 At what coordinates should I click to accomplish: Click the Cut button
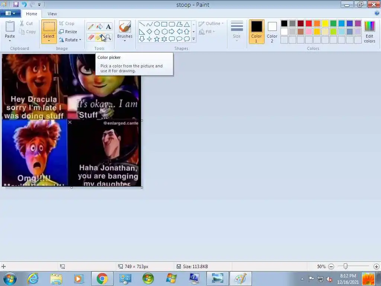pyautogui.click(x=26, y=23)
